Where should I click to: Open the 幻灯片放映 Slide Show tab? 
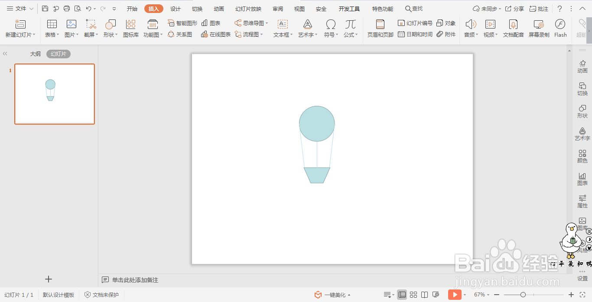tap(248, 9)
